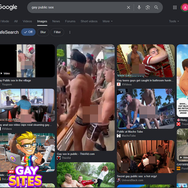Screen dimensions: 188x188
Task: Go to Google home via the logo
Action: tap(9, 7)
